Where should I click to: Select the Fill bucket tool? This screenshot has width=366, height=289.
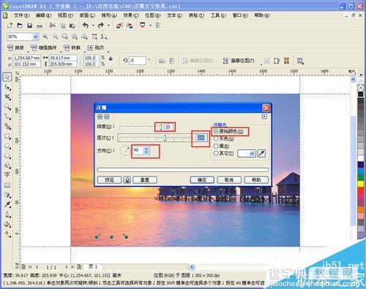(7, 225)
